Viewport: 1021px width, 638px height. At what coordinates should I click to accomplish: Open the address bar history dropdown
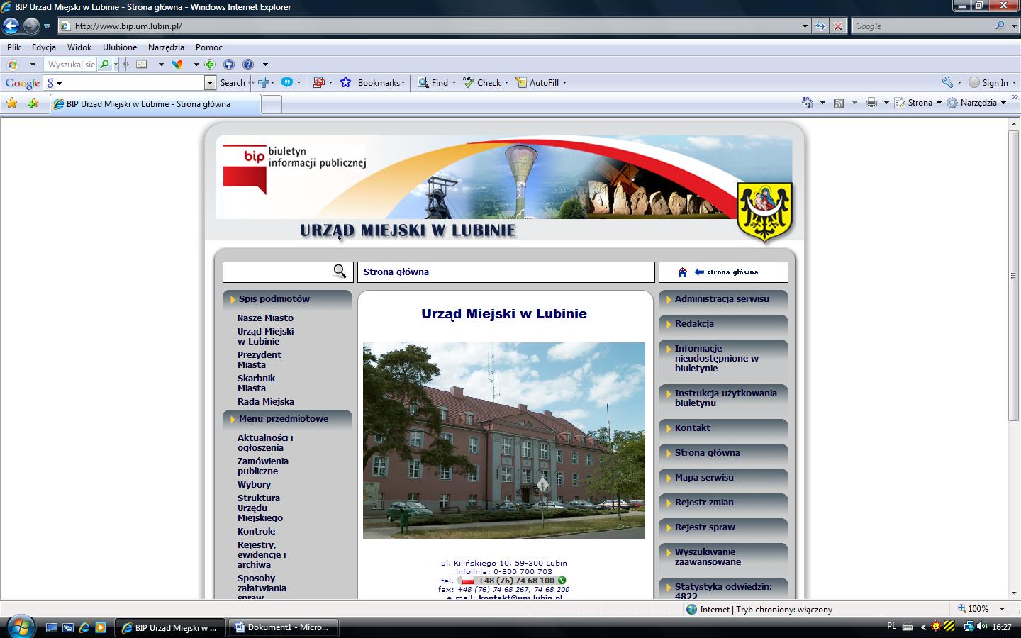click(805, 26)
